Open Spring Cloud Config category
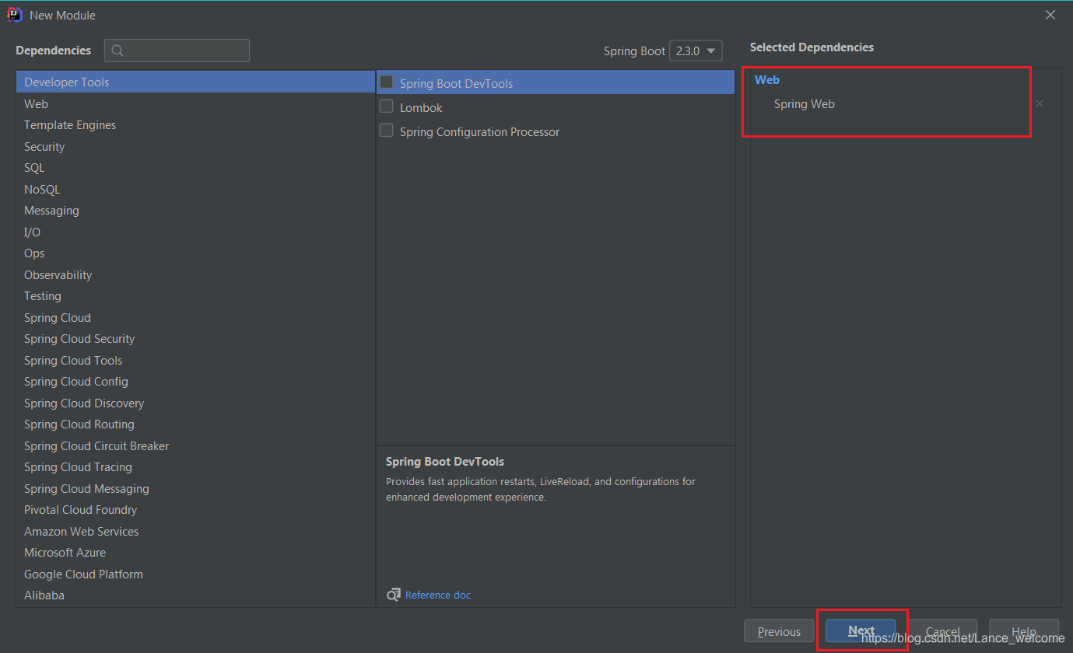Viewport: 1073px width, 653px height. (x=195, y=382)
